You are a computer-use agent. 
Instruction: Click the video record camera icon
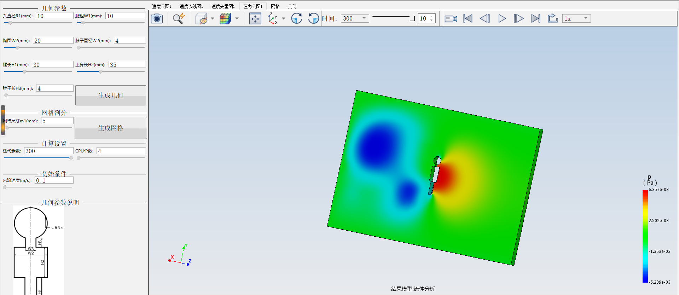451,18
